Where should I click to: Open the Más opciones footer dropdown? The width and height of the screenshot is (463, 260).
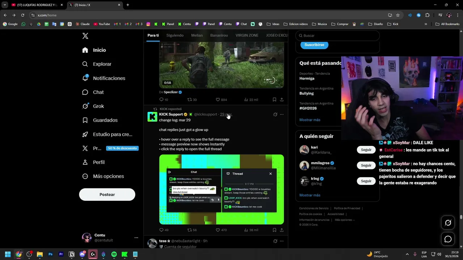coord(345,220)
